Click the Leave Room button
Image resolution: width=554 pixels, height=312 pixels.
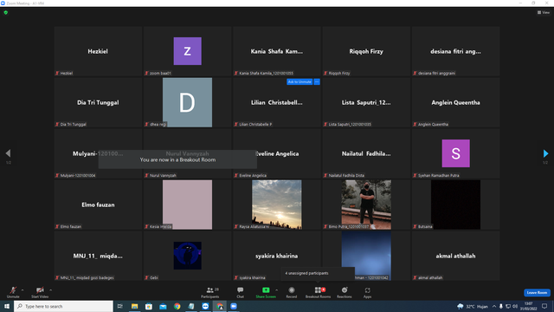pyautogui.click(x=537, y=293)
